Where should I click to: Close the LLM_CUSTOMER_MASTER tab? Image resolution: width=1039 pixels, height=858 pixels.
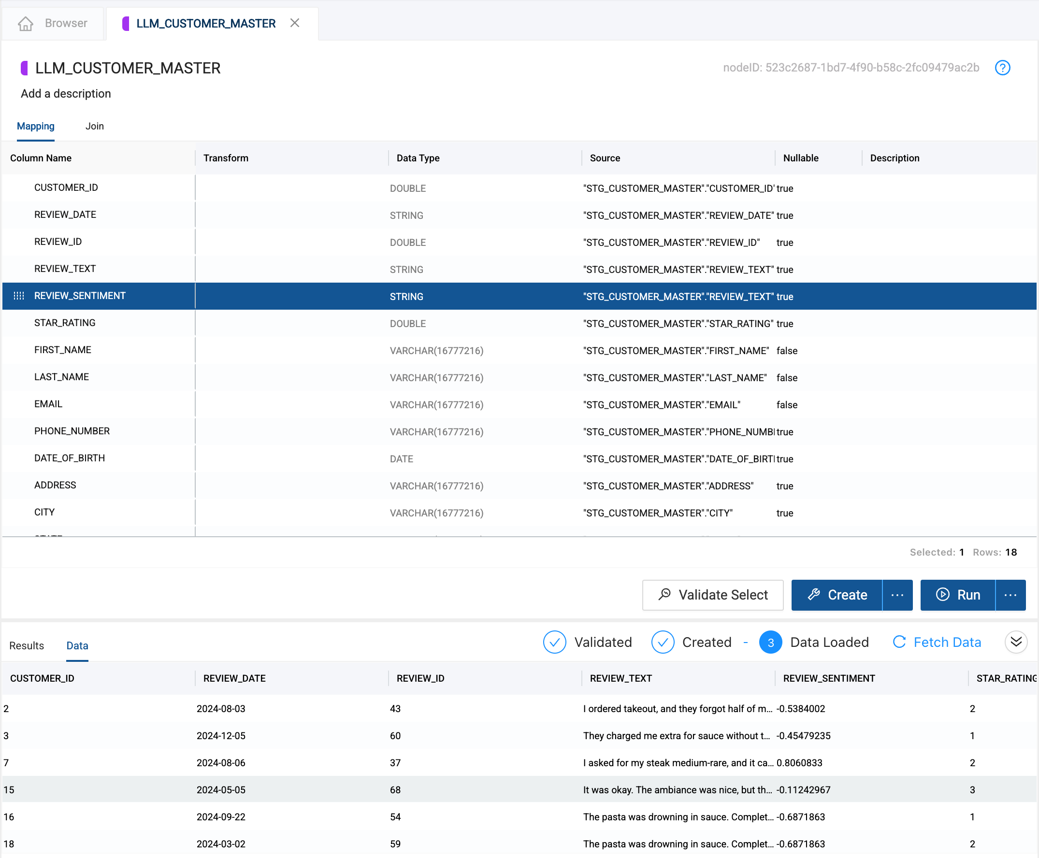click(x=295, y=23)
